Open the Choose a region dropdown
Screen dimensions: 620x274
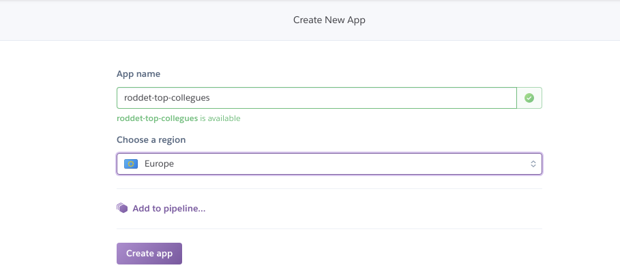pyautogui.click(x=329, y=164)
